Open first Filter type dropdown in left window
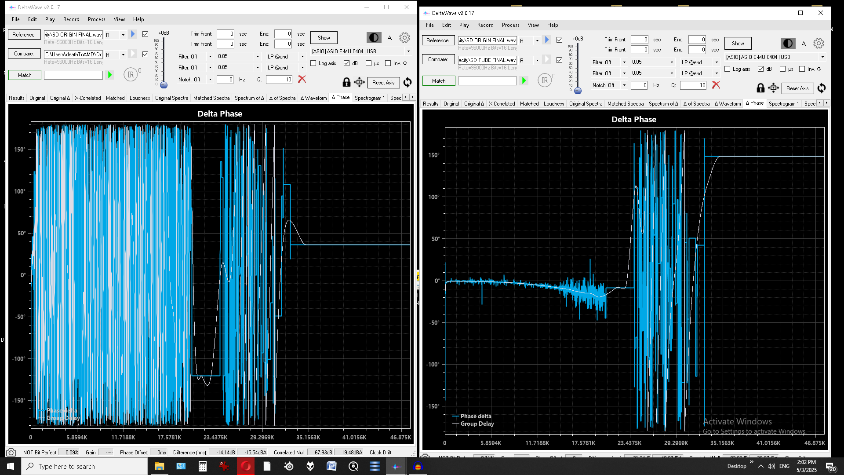The image size is (844, 475). pos(210,56)
